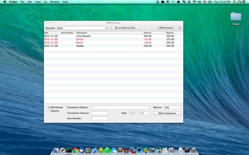Screen dimensions: 249x155
Task: Open Xcode hammer icon in dock
Action: 95,150
